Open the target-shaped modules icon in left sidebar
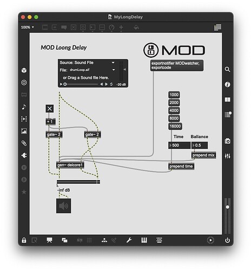251x270 pixels. click(x=24, y=83)
